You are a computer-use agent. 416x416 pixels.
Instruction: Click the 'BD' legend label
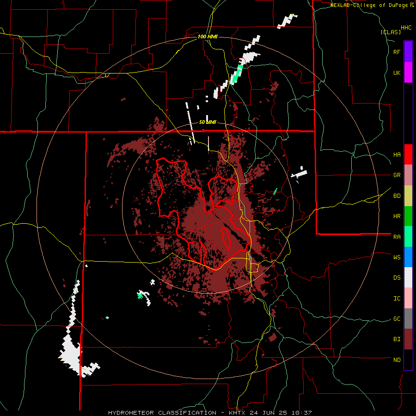coord(397,196)
